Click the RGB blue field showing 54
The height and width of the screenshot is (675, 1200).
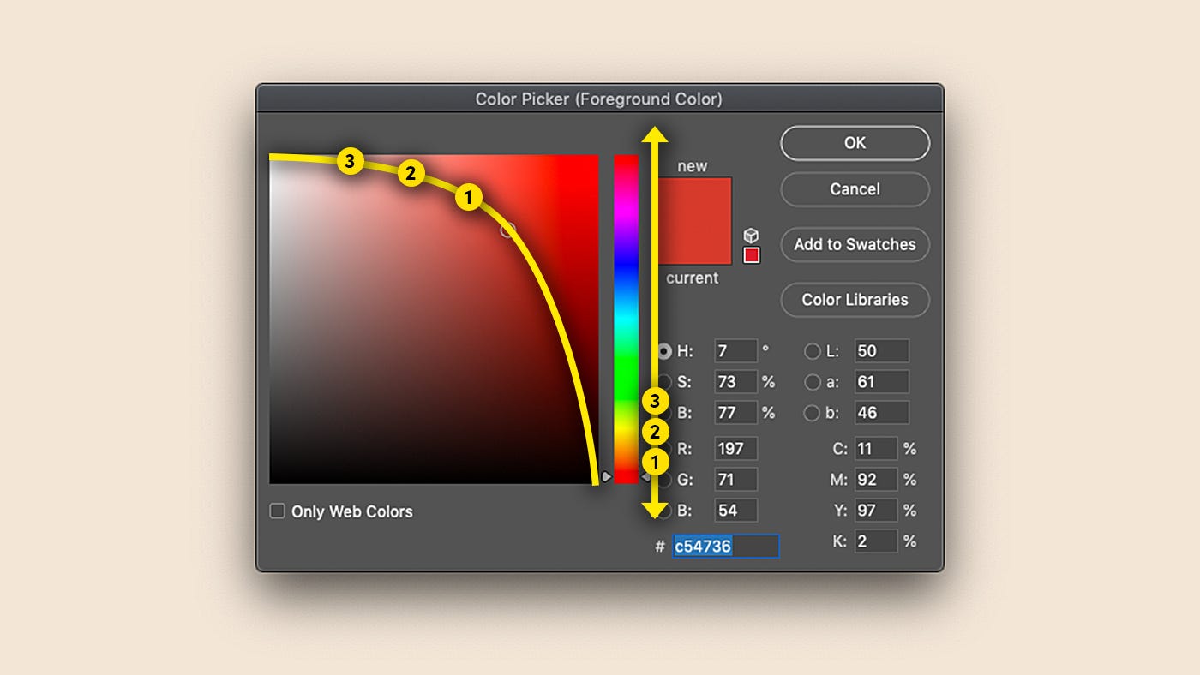click(x=735, y=511)
